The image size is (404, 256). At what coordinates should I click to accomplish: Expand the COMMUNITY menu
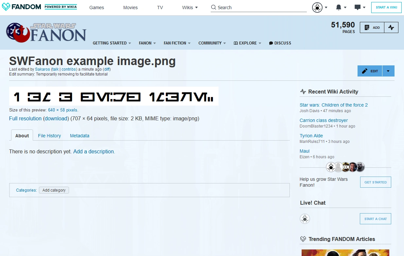pos(212,43)
